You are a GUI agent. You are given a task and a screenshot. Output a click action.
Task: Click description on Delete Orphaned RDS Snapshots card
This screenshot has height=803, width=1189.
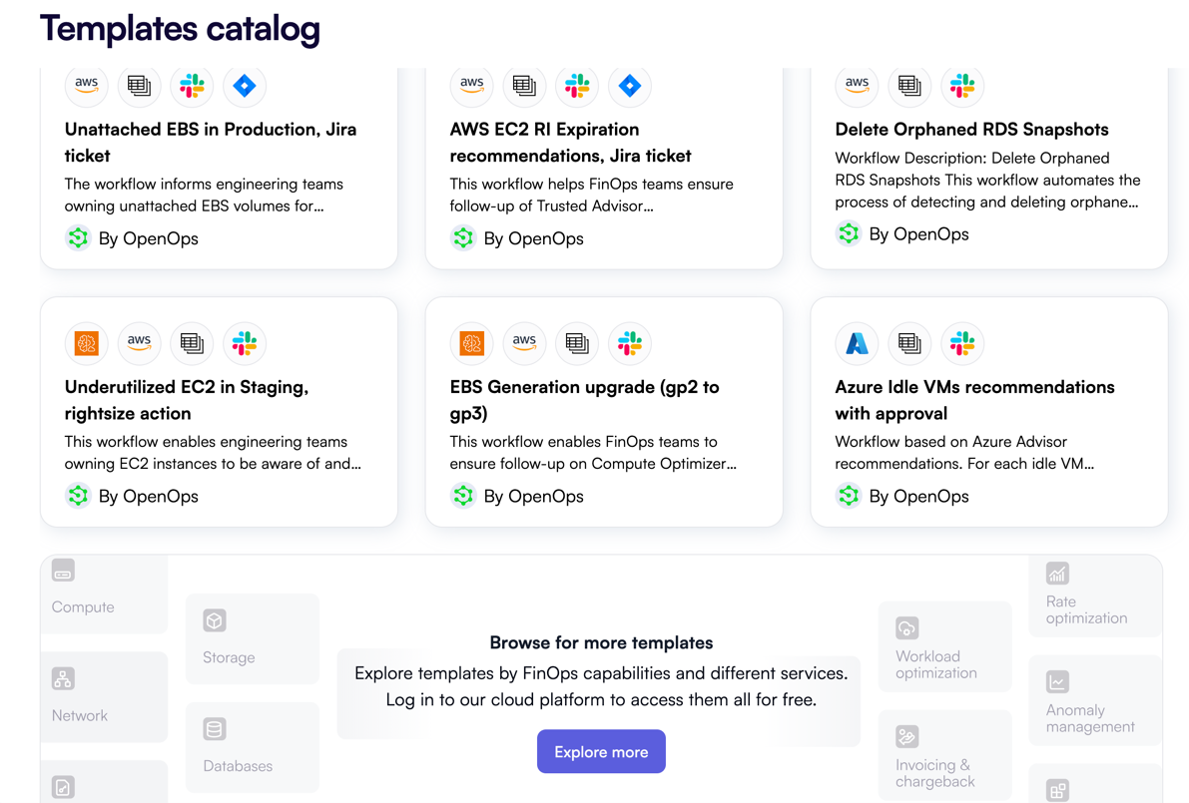987,180
